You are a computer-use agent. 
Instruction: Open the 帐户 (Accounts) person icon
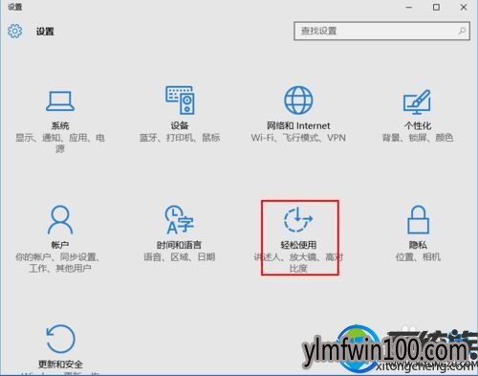click(x=60, y=220)
